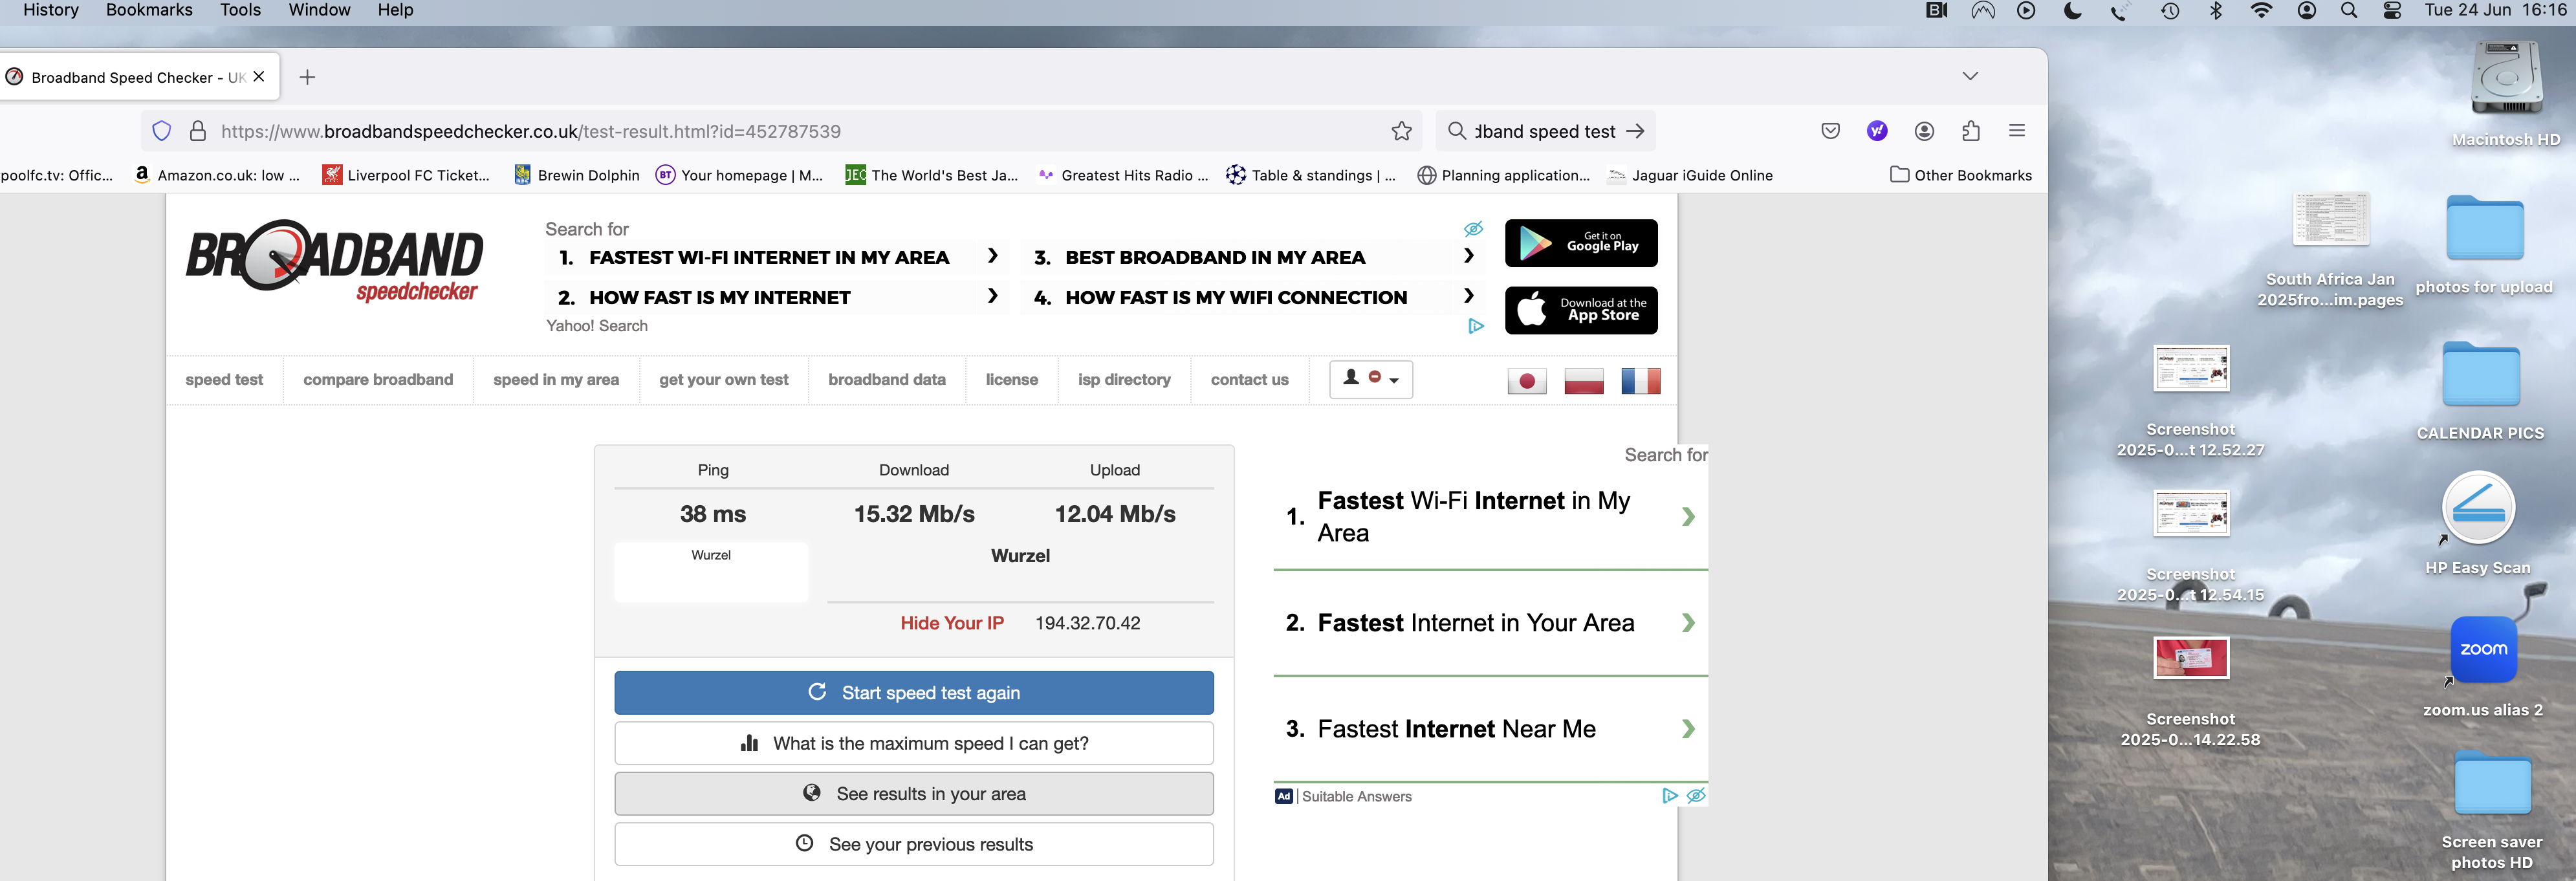Click the bookmark star icon in address bar
Image resolution: width=2576 pixels, height=881 pixels.
1401,131
